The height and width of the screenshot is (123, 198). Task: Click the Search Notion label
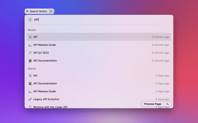coord(38,11)
